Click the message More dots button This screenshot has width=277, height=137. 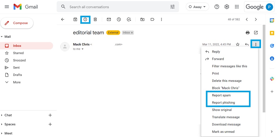click(x=256, y=44)
